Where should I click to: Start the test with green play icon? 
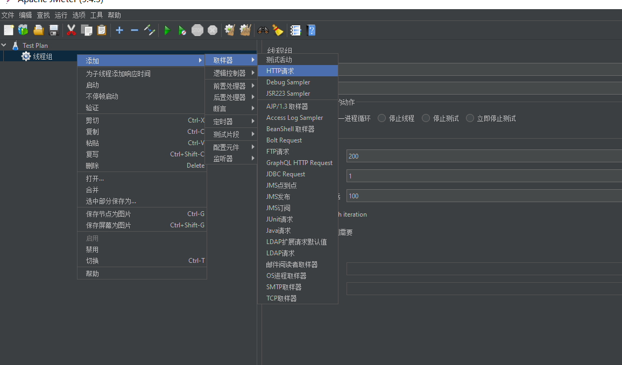tap(167, 30)
